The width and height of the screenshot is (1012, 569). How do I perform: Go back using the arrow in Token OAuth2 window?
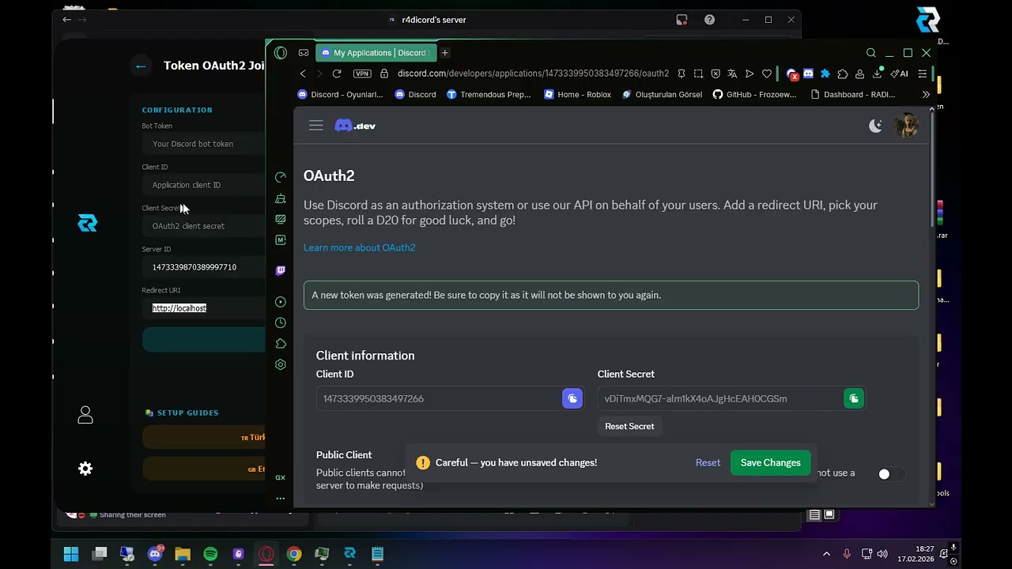pos(141,66)
